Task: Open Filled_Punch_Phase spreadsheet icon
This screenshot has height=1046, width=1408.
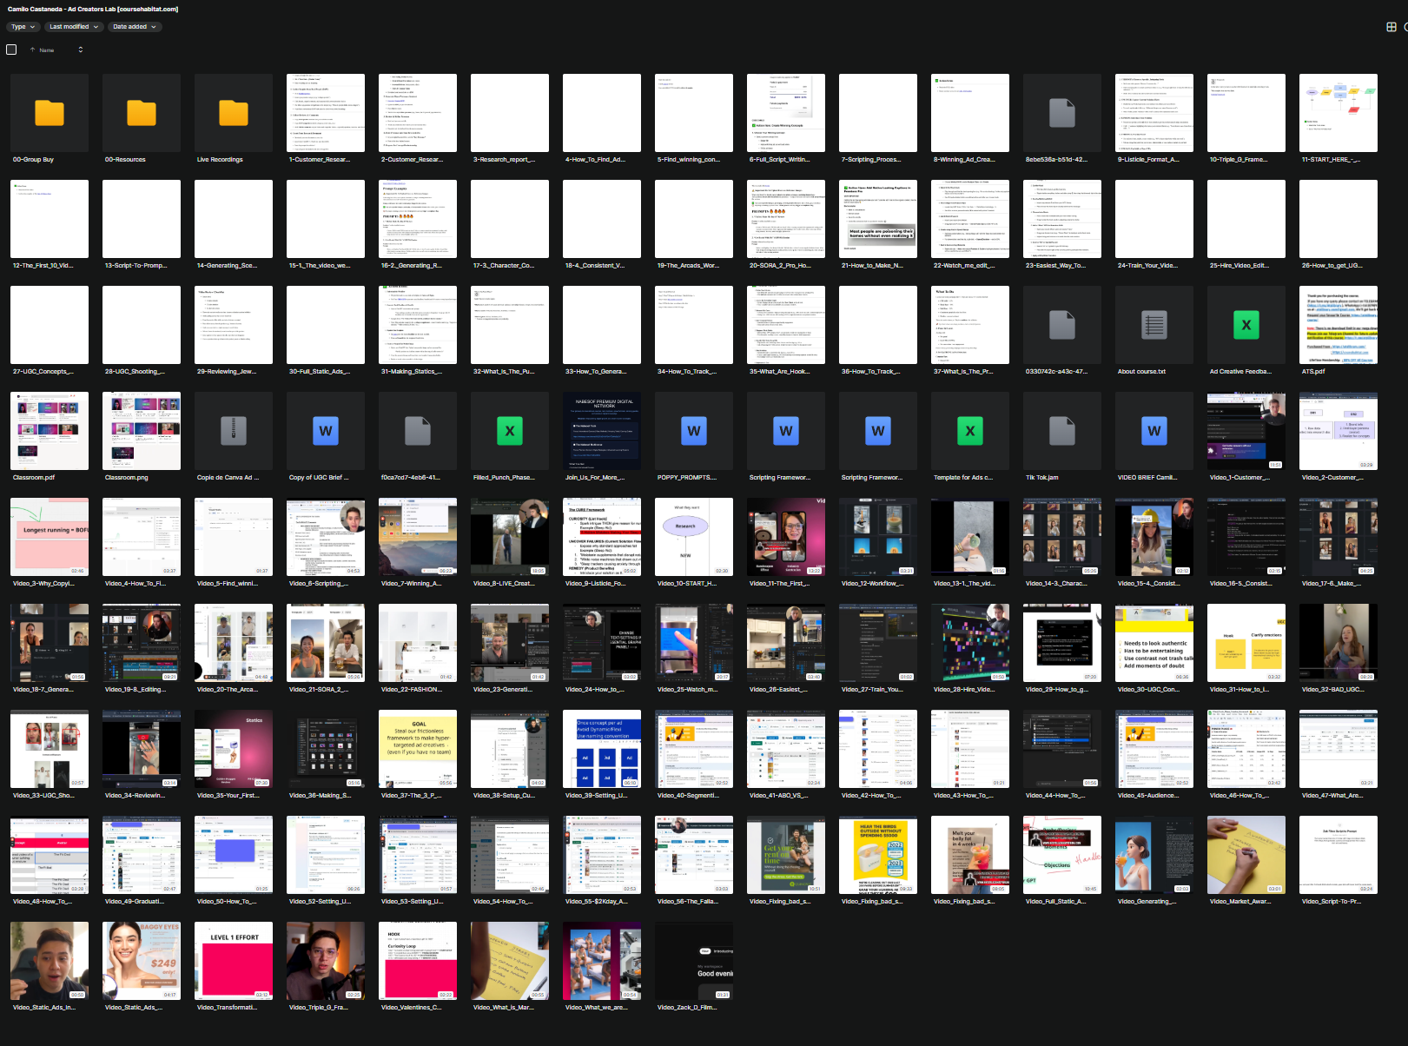Action: click(510, 431)
